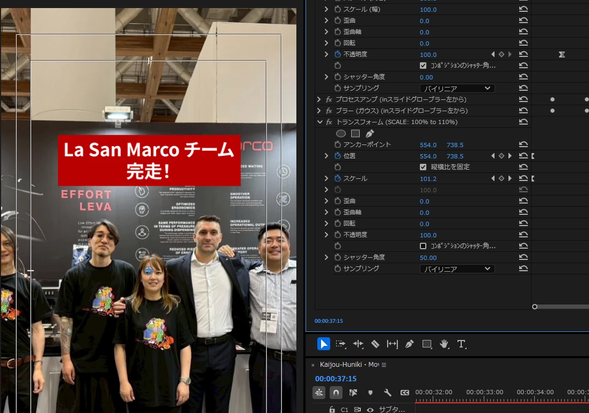Reset the ブラー (ガウス) effect
Screen dimensions: 589x413
point(523,111)
